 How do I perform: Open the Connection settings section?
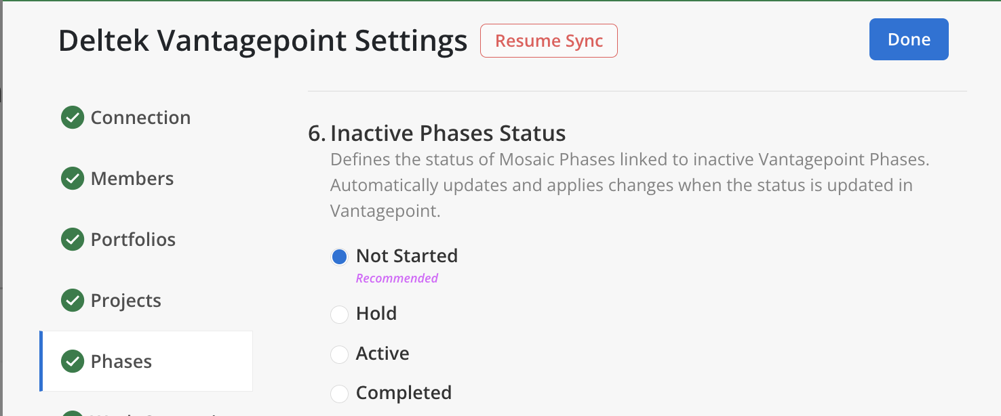point(140,117)
